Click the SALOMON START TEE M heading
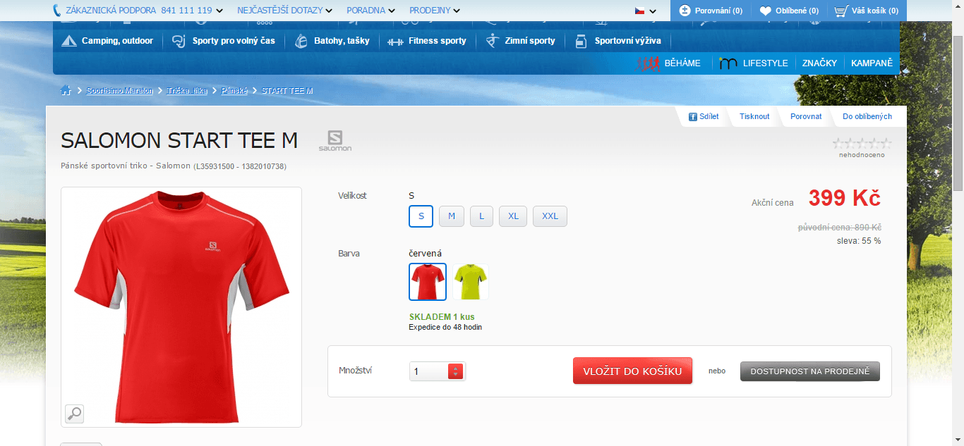Image resolution: width=964 pixels, height=446 pixels. coord(179,141)
